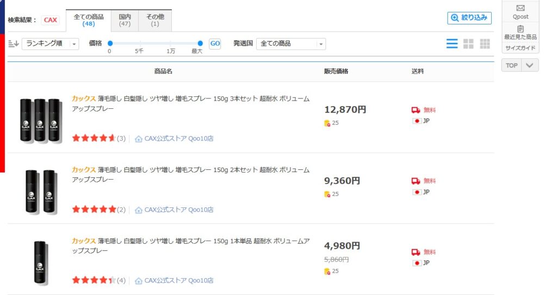This screenshot has width=557, height=295.
Task: Click the 送料 column header
Action: coord(417,71)
